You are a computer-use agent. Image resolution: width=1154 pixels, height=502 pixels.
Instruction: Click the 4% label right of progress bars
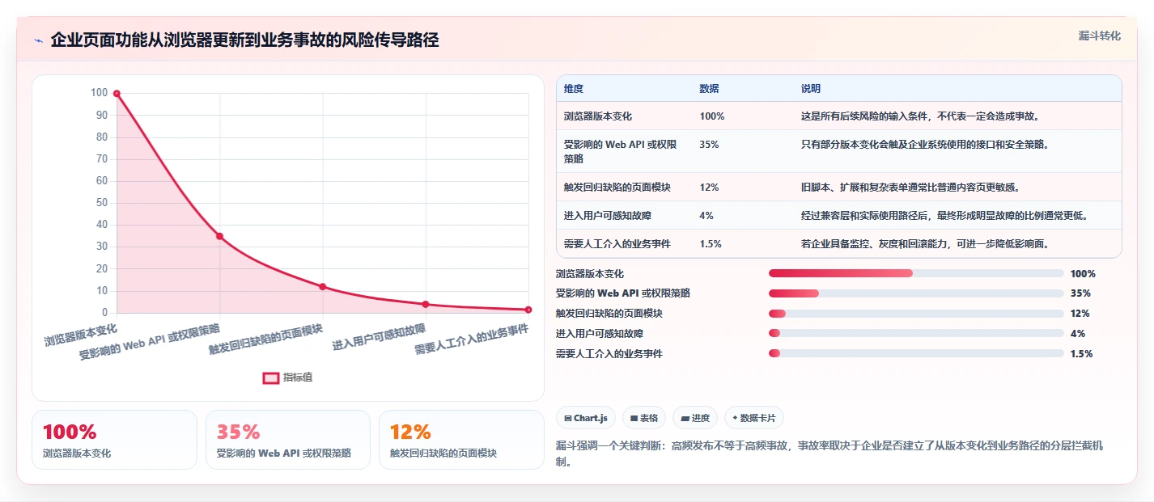[1077, 334]
